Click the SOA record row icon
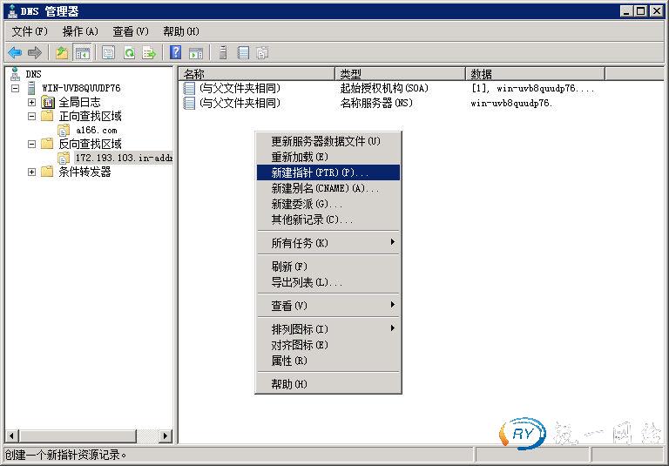 click(x=188, y=88)
